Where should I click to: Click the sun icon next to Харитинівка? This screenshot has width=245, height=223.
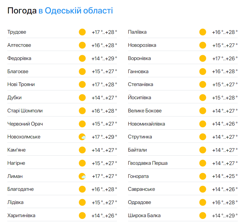coord(82,215)
